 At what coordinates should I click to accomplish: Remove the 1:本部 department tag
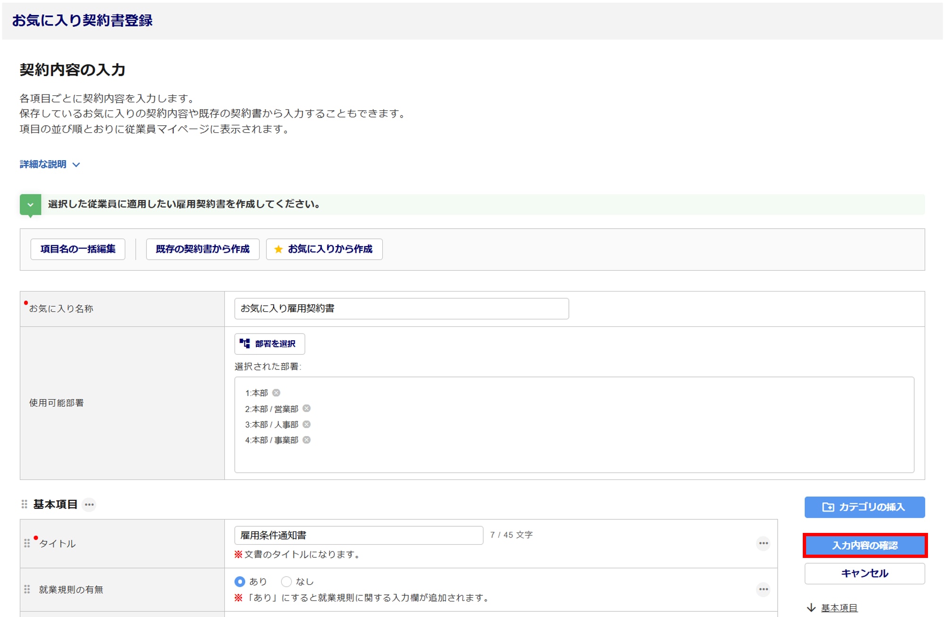coord(276,393)
